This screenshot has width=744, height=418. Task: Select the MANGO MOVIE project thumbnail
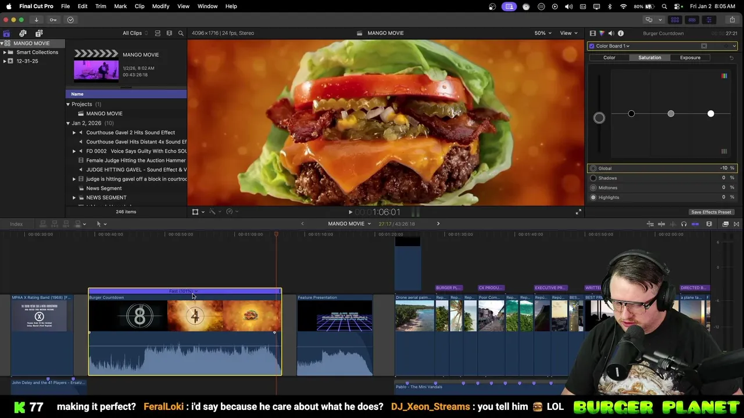[96, 65]
